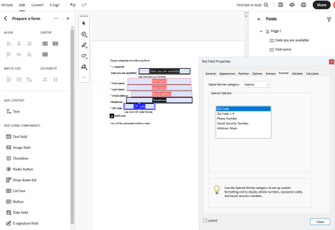Switch to the Actions tab
This screenshot has width=335, height=230.
(270, 73)
